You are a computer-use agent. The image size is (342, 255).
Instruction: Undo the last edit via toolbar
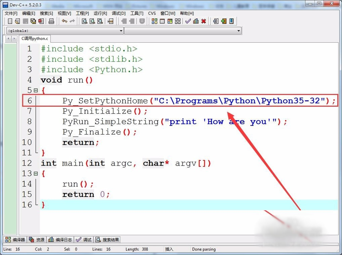tap(64, 21)
